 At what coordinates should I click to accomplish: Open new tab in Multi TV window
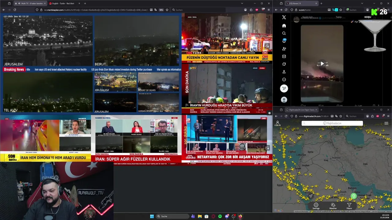tap(85, 3)
